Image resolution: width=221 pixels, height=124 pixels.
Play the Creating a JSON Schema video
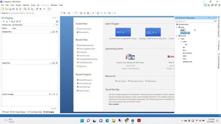point(153,32)
